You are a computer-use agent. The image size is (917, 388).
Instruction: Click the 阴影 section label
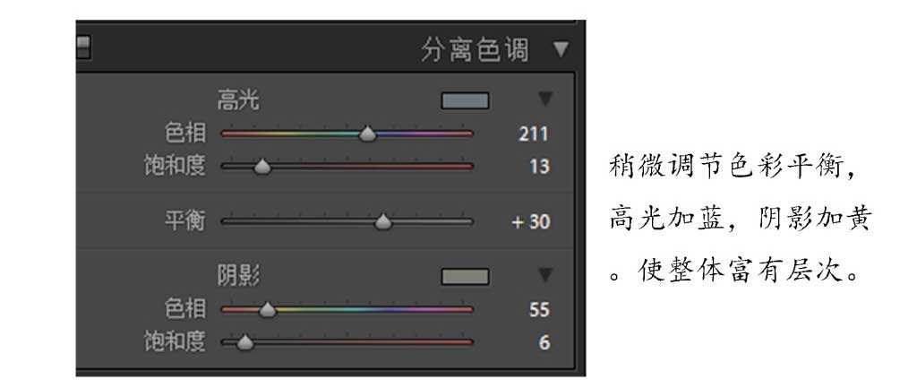point(237,277)
